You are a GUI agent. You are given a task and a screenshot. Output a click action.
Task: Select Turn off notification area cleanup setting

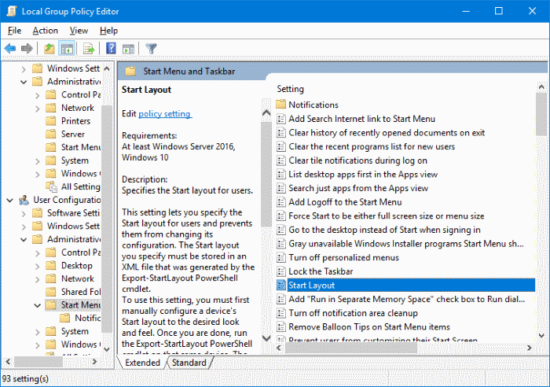[354, 313]
